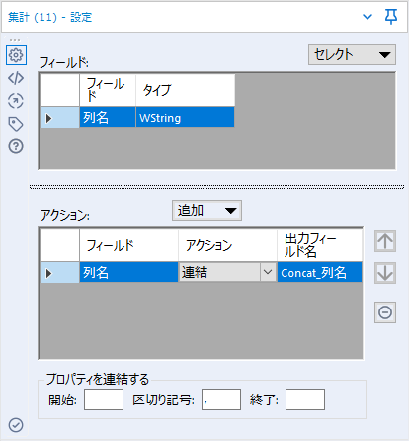This screenshot has height=441, width=409.
Task: Remove selected action with minus button
Action: tap(385, 312)
